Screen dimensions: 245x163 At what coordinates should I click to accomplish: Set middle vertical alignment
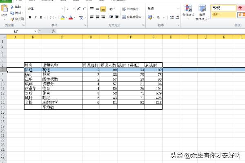tap(98, 9)
